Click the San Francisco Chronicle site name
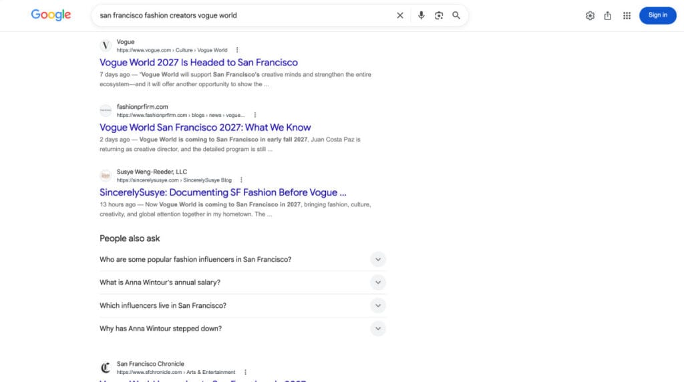Viewport: 684px width, 382px height. 150,364
